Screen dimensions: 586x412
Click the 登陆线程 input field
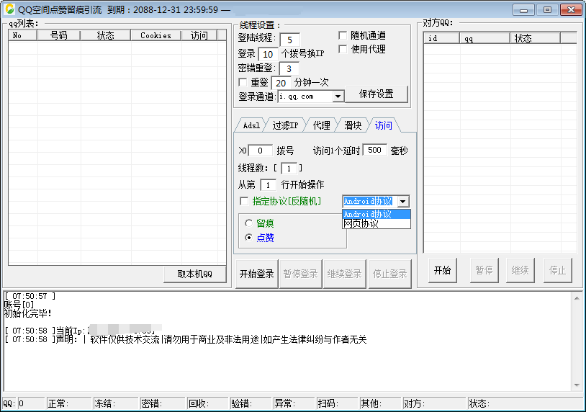pos(289,40)
